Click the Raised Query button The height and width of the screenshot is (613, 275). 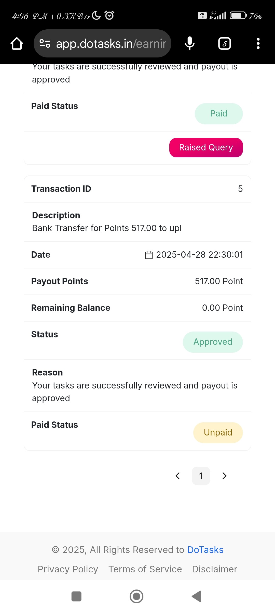point(206,148)
